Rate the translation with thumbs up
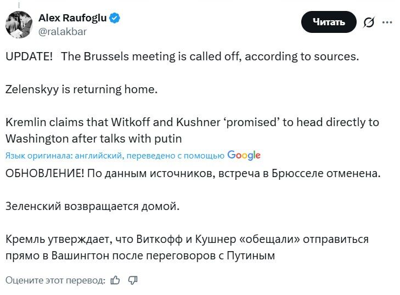Viewport: 400px width, 295px height. click(115, 280)
